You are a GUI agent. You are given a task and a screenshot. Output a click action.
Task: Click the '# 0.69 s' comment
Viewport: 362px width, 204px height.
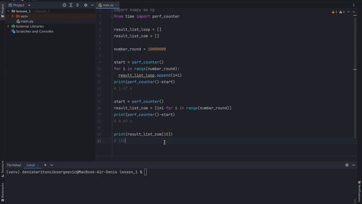(x=123, y=121)
